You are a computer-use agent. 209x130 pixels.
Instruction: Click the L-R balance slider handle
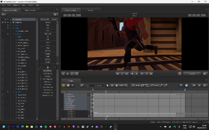click(48, 68)
